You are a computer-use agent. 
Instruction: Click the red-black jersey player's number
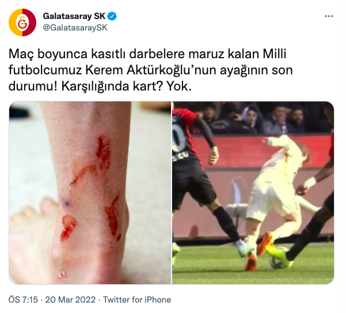tap(178, 135)
